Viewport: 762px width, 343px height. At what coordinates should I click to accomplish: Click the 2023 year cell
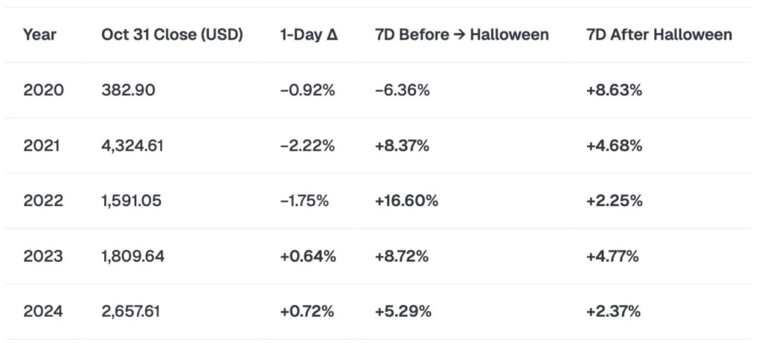(x=43, y=257)
